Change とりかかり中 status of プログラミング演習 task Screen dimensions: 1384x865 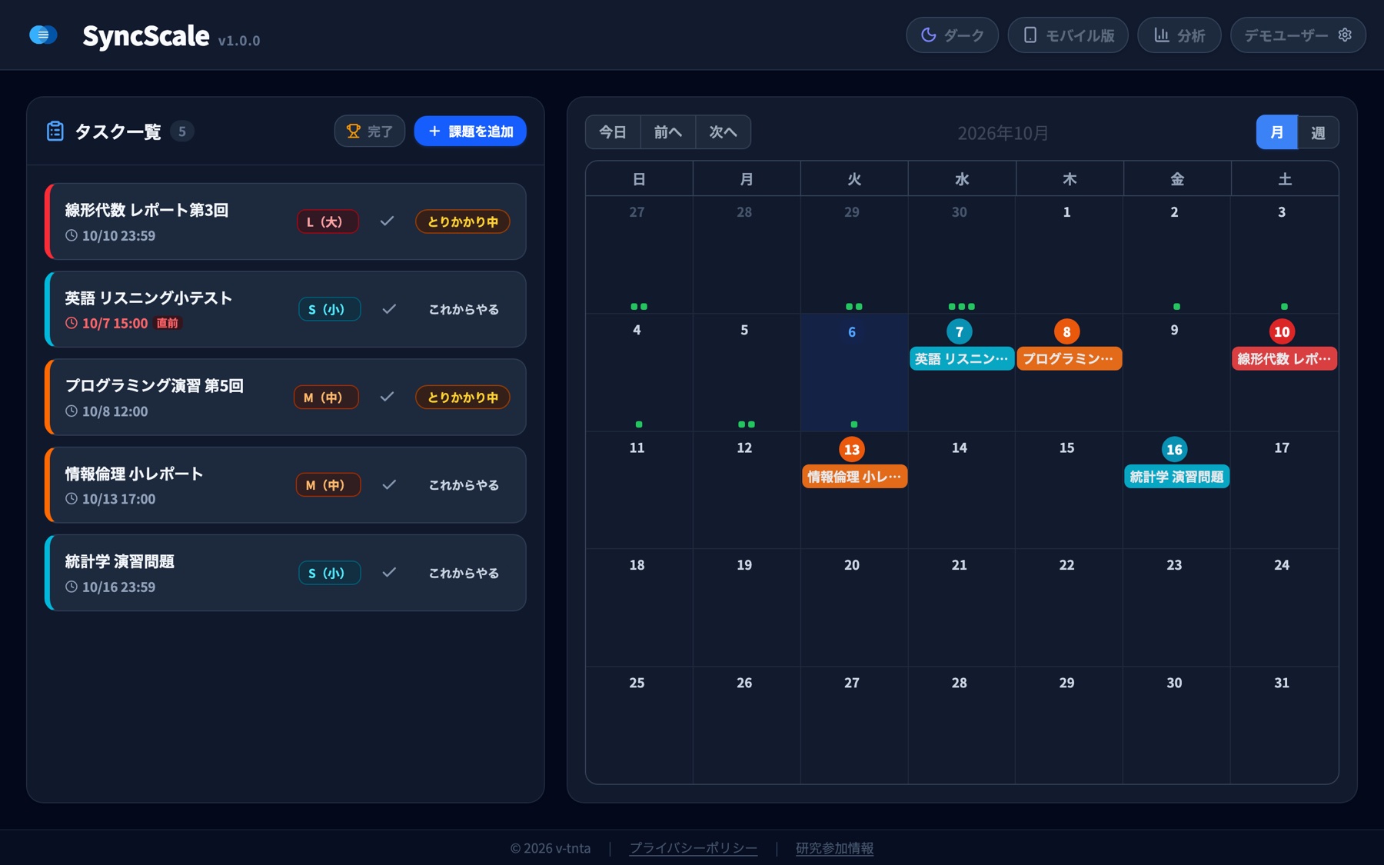tap(463, 397)
